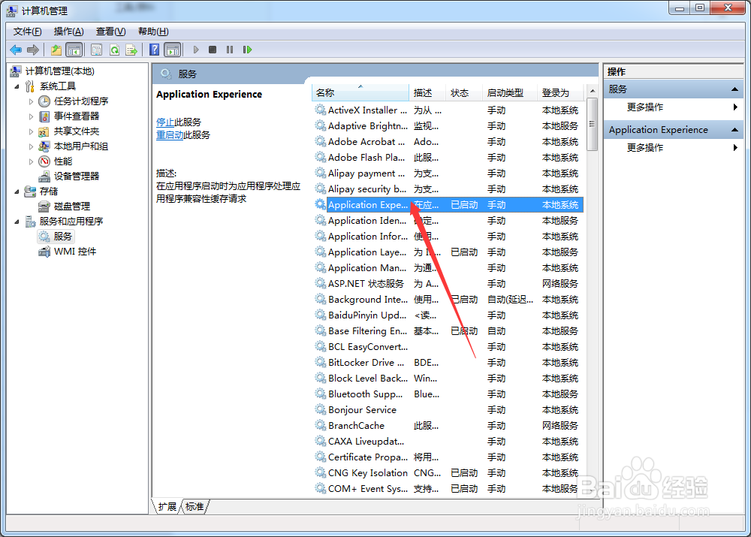Screen dimensions: 751x537
Task: Switch to the 标准 tab at bottom
Action: click(x=195, y=507)
